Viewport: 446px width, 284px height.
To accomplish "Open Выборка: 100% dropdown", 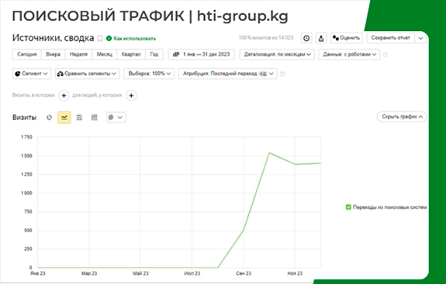I will tap(149, 74).
